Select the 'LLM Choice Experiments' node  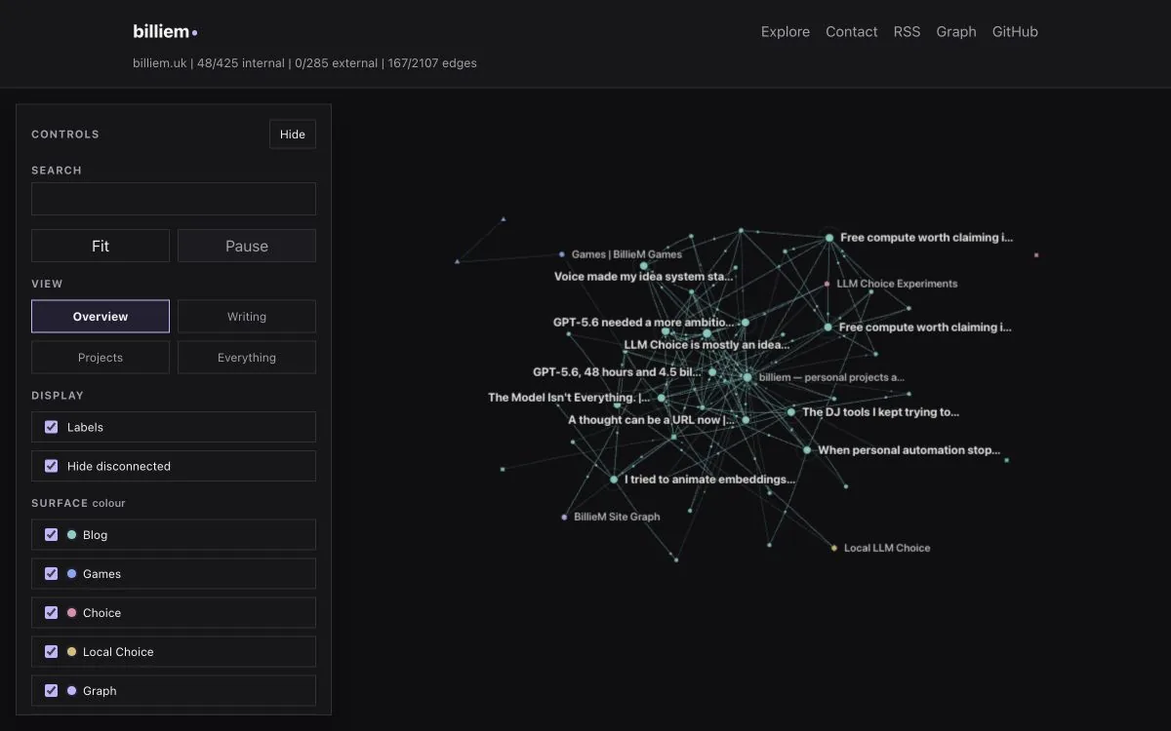tap(828, 284)
